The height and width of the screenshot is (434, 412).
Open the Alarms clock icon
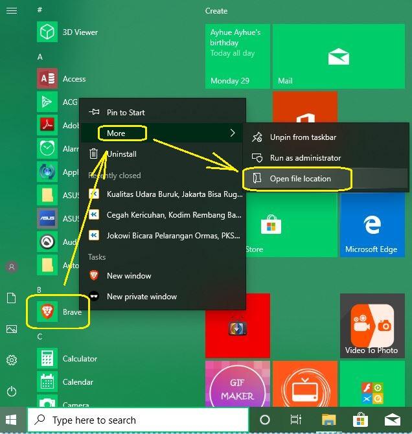(47, 148)
